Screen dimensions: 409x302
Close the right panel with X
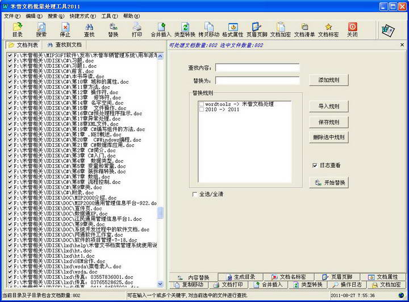[x=402, y=45]
